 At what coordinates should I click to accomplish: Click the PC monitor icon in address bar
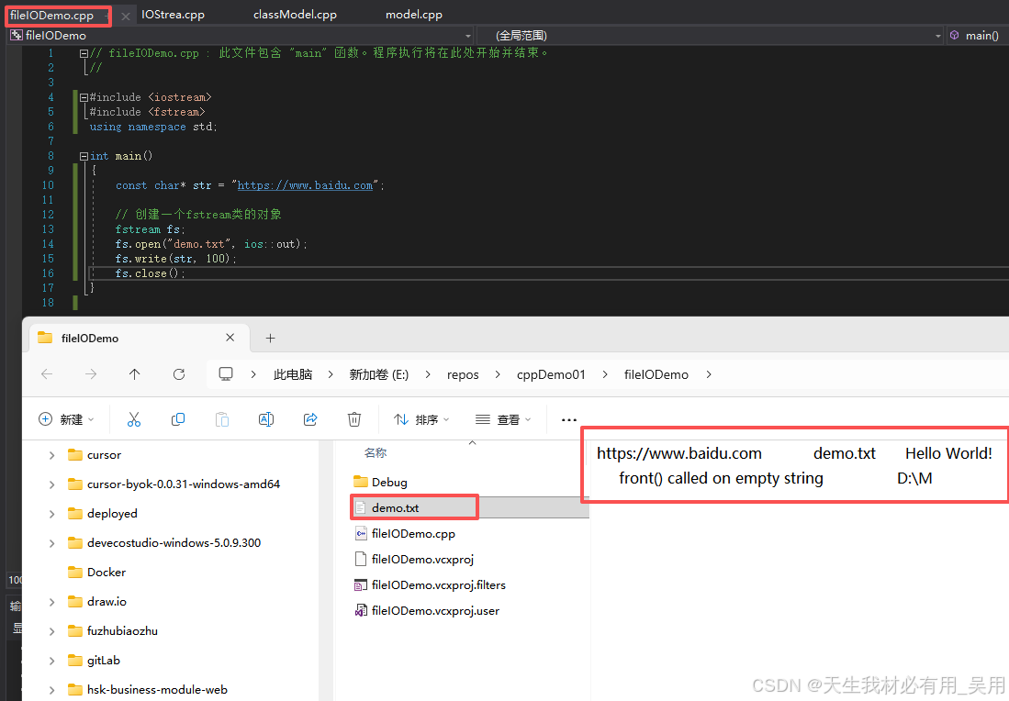[226, 373]
